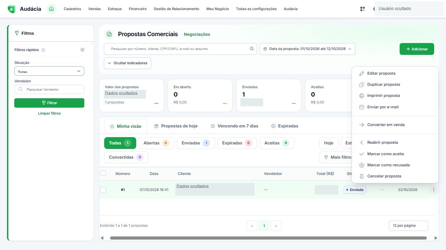The height and width of the screenshot is (250, 446).
Task: Open the Data da proposta date range dropdown
Action: (308, 49)
